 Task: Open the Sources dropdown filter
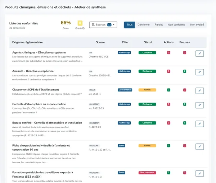click(103, 25)
